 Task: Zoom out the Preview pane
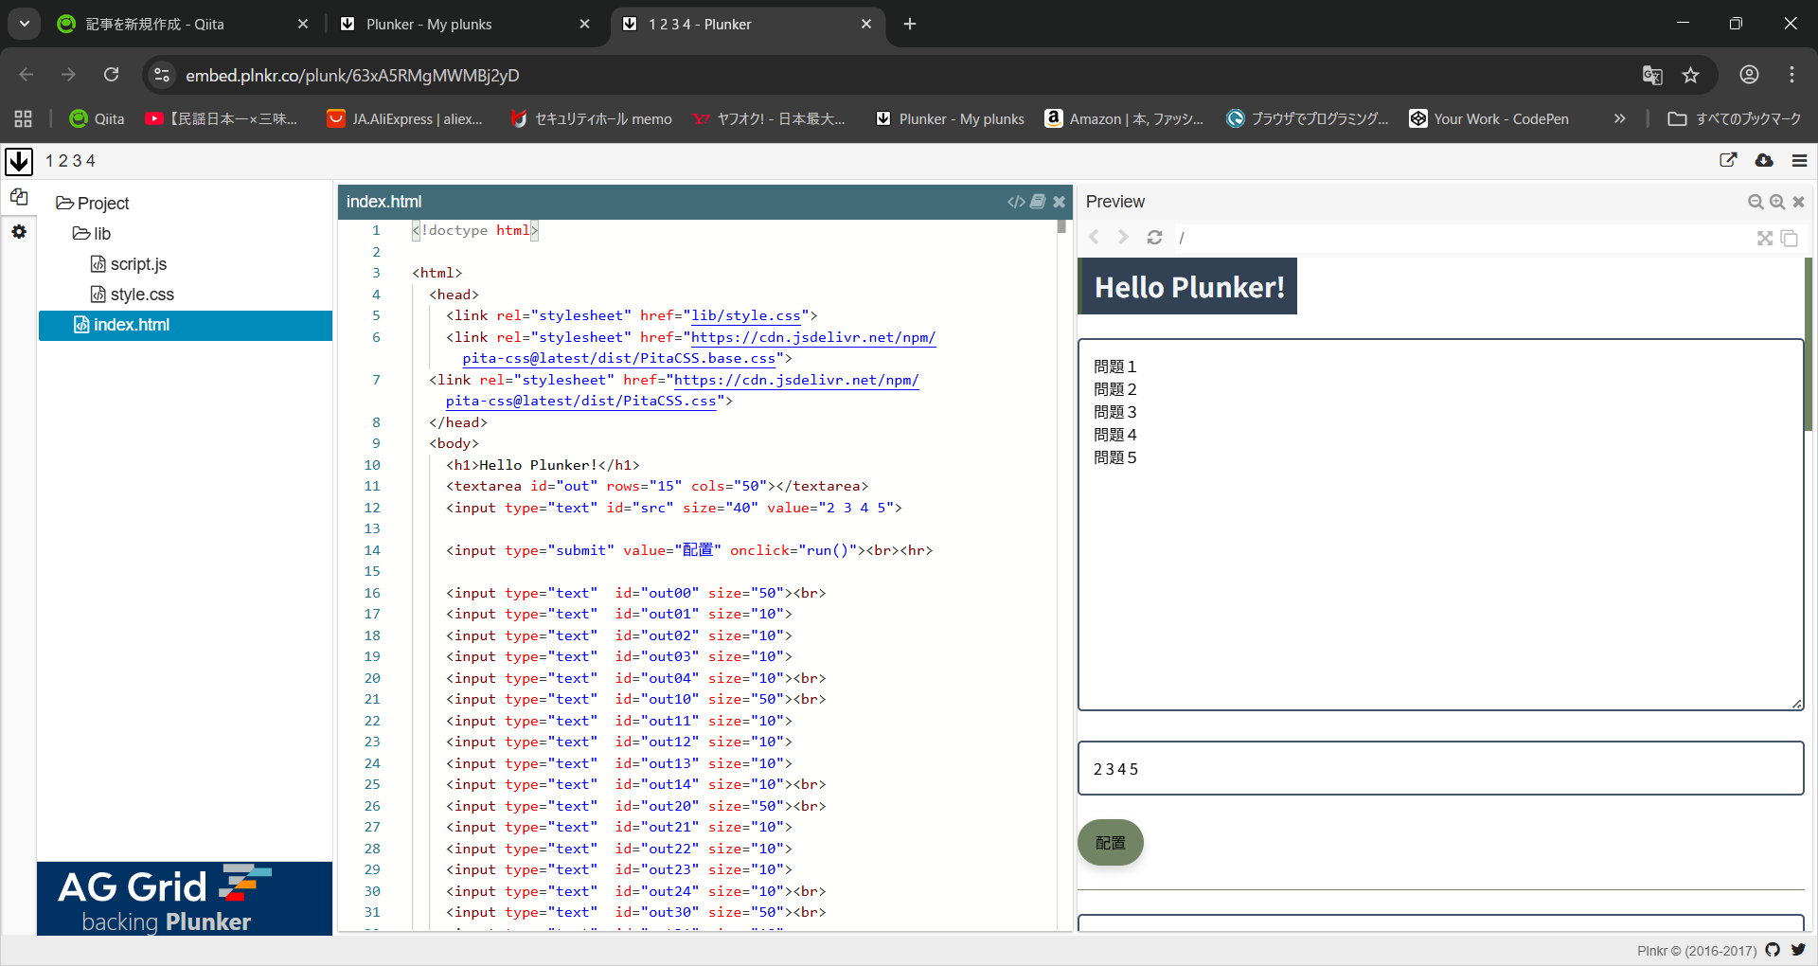1756,202
